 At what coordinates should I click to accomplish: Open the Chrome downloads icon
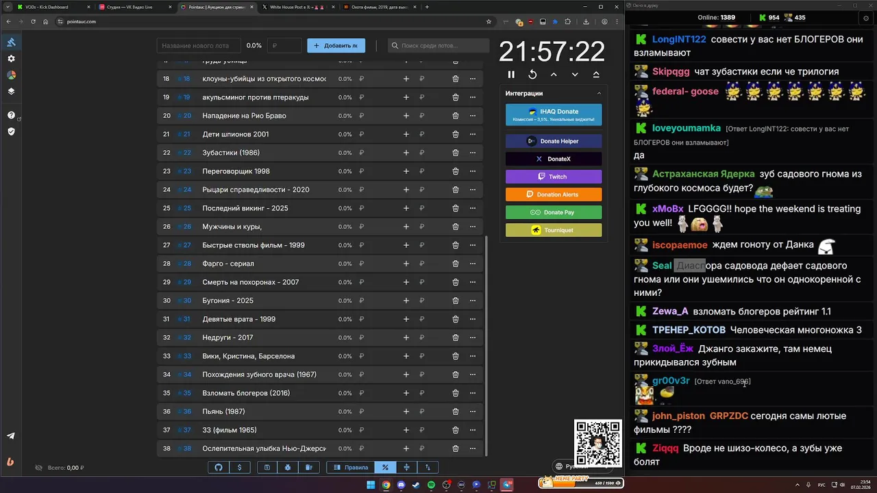point(586,21)
